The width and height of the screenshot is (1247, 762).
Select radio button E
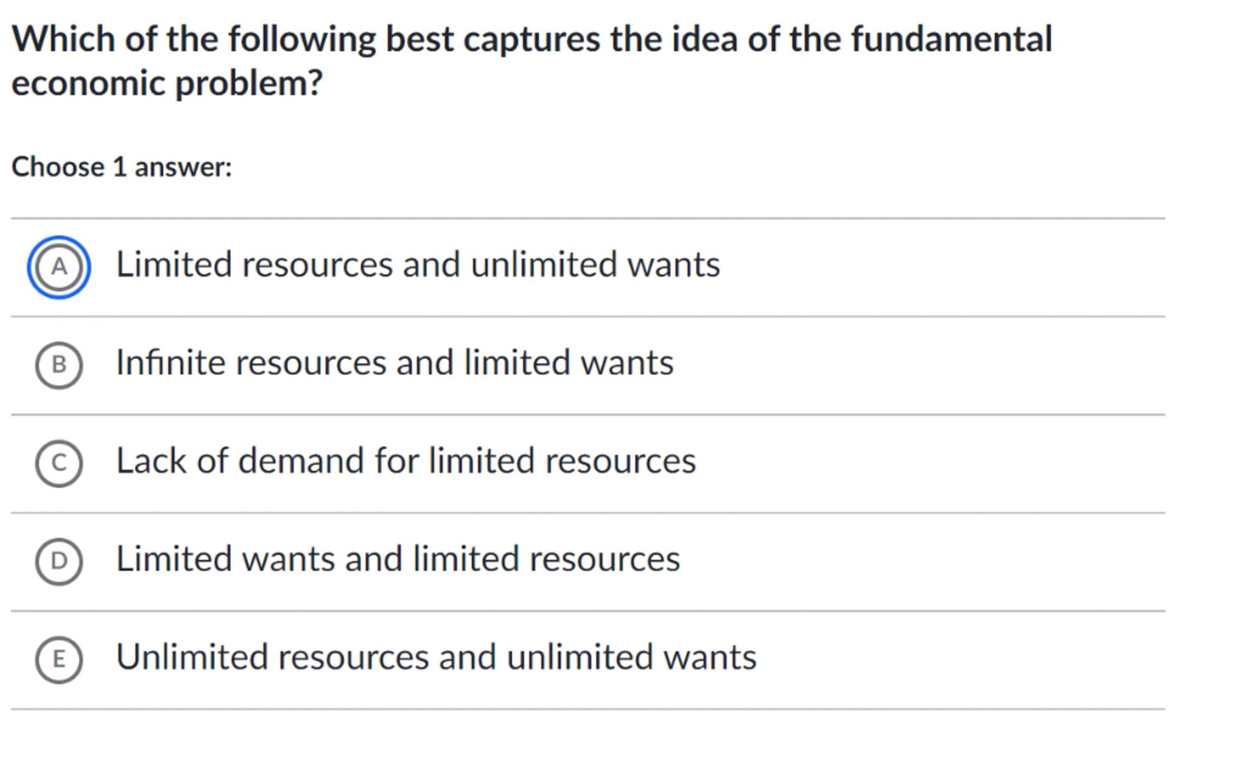[x=59, y=659]
